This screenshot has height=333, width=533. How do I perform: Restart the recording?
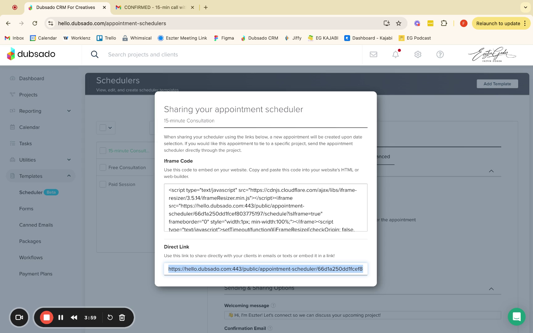coord(110,317)
